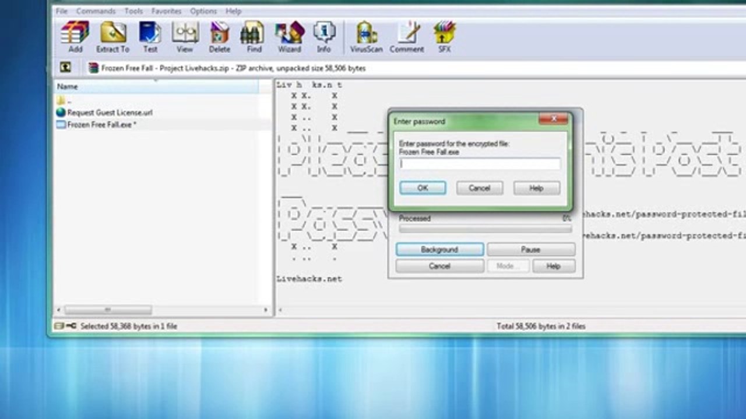Sort files by the Name column header
746x419 pixels.
[x=156, y=87]
